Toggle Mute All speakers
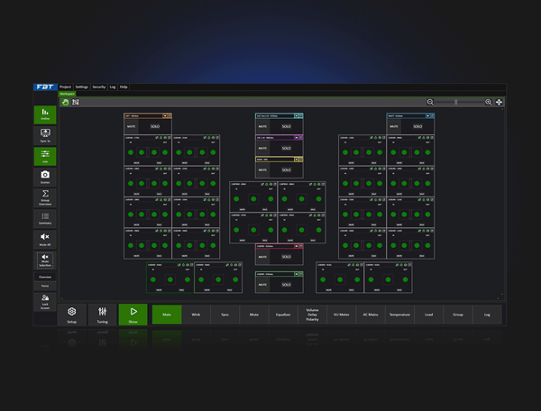Image resolution: width=541 pixels, height=411 pixels. click(45, 239)
